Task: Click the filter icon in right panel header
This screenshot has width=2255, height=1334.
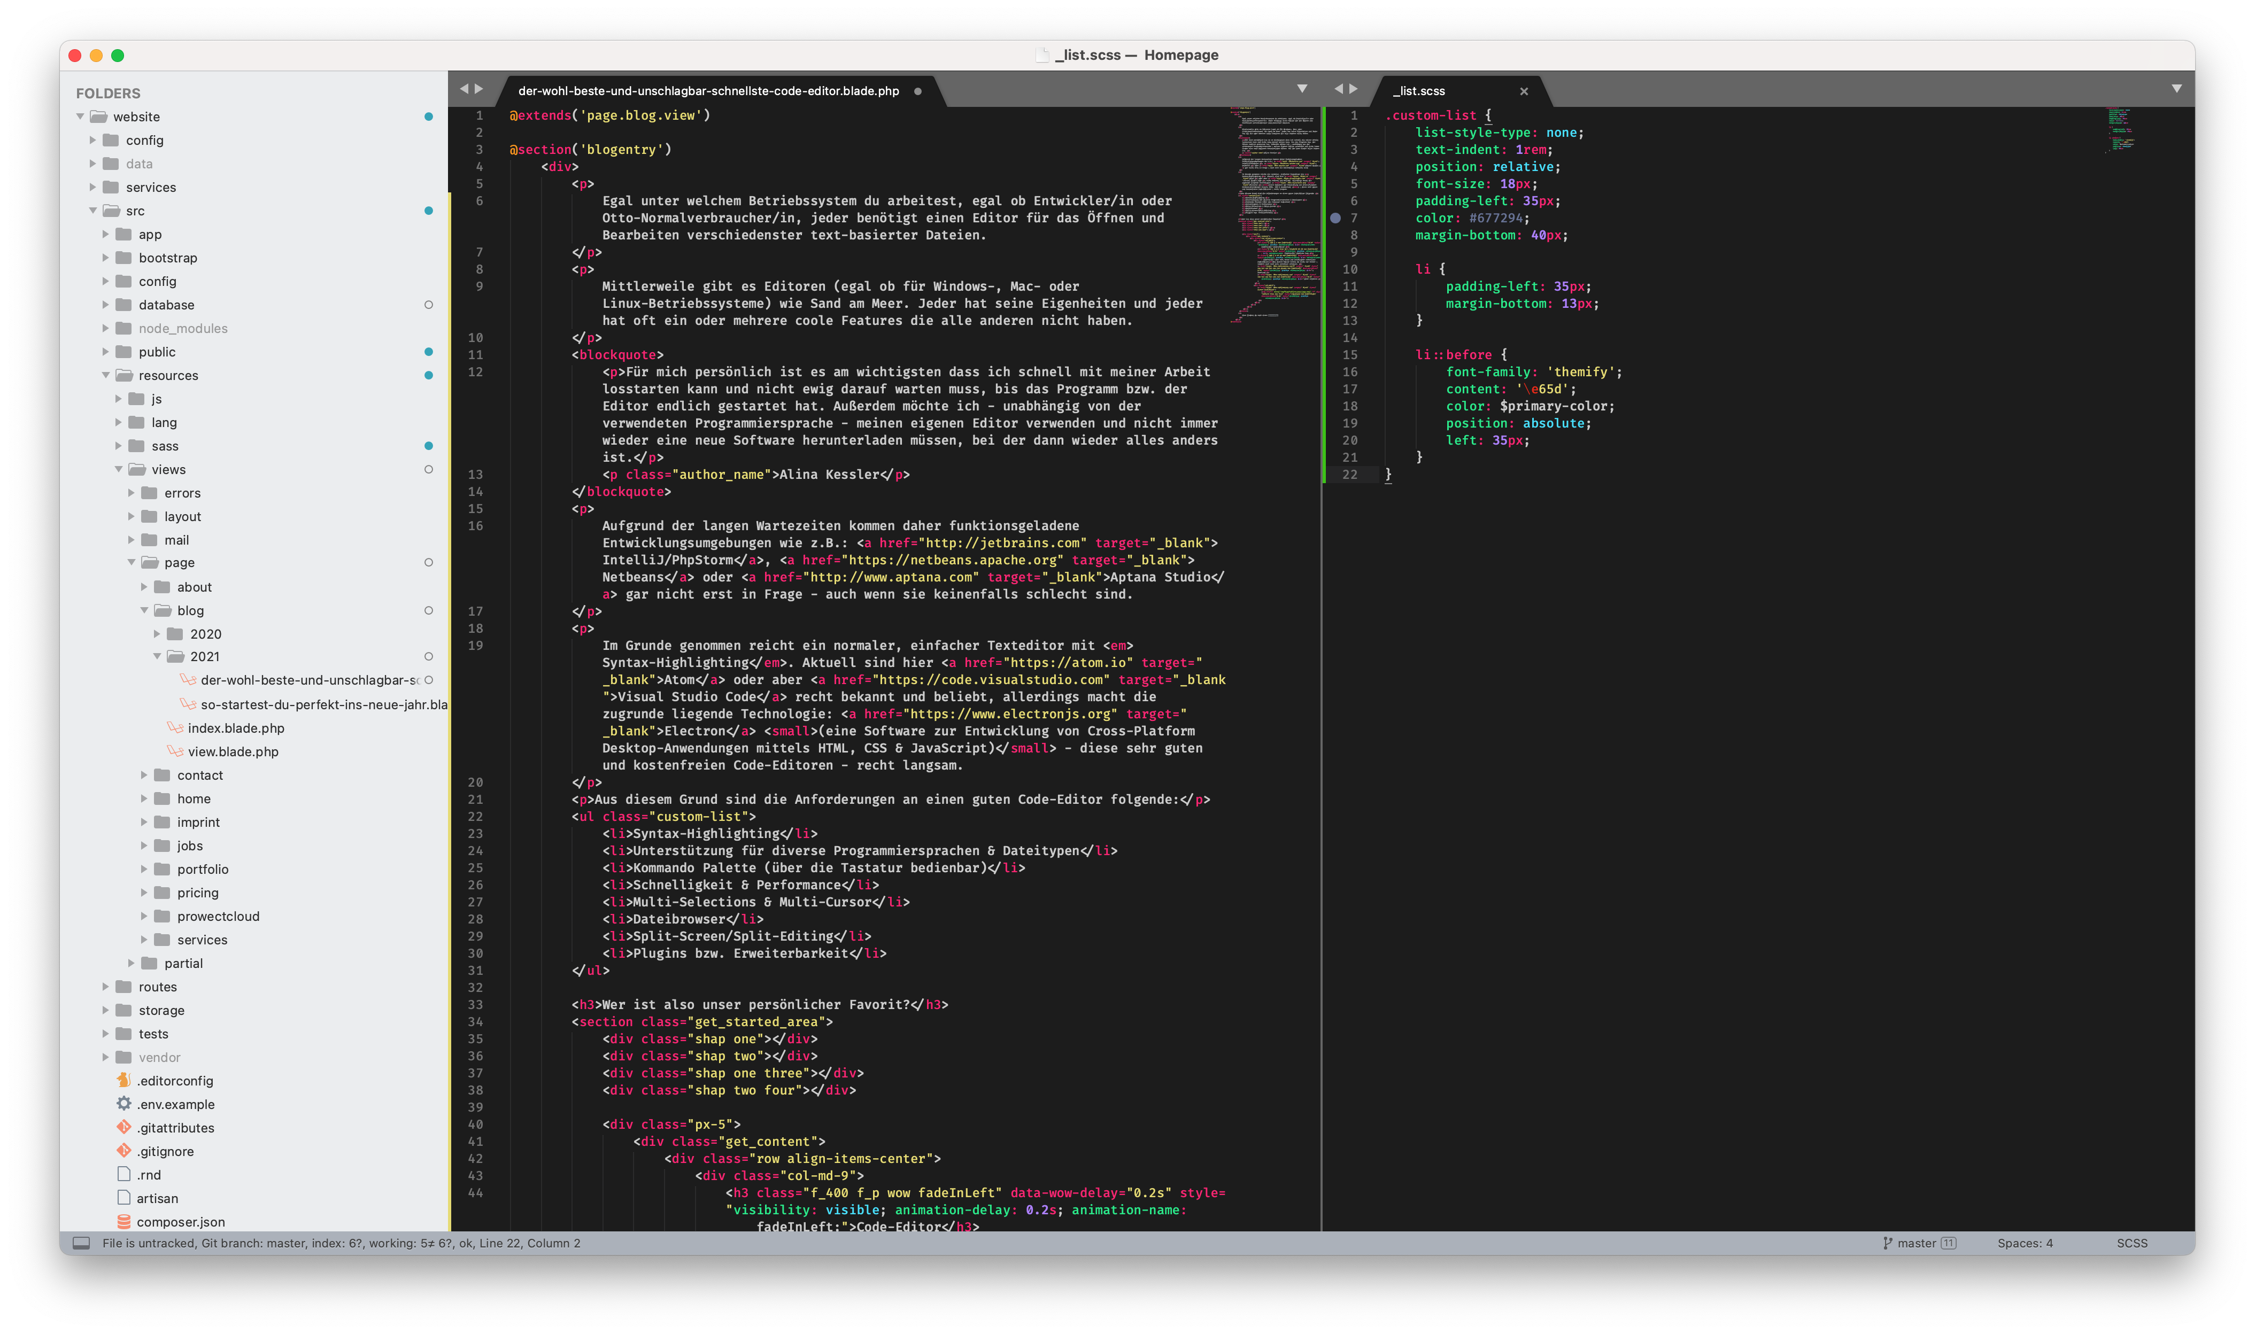Action: point(2177,90)
